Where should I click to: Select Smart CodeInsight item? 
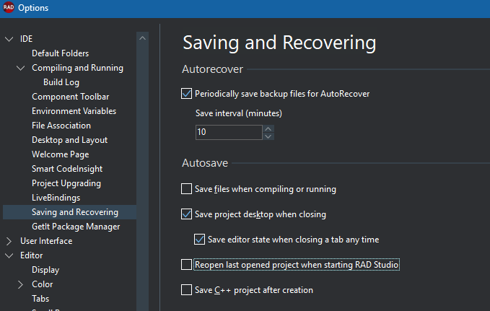coord(67,169)
